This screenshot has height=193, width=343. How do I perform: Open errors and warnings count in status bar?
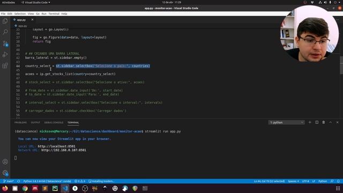80,181
